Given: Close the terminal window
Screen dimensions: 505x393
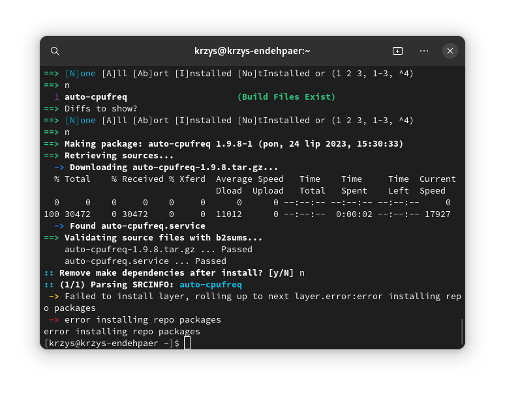Looking at the screenshot, I should click(450, 51).
